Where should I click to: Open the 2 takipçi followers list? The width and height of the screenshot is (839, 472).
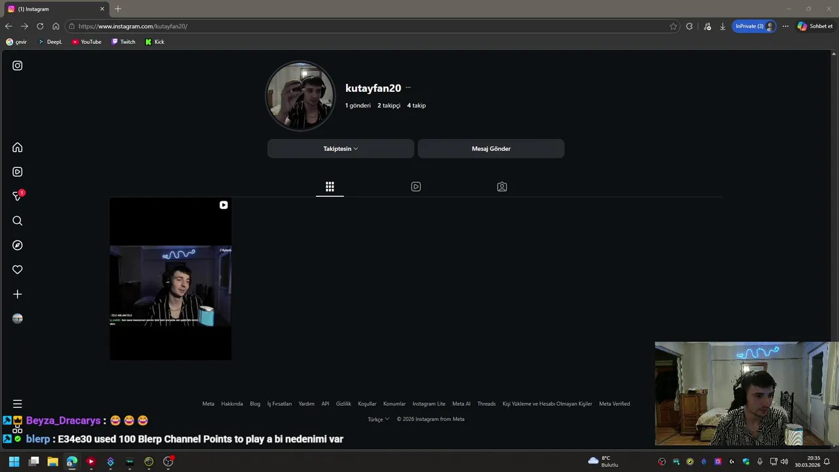point(389,106)
